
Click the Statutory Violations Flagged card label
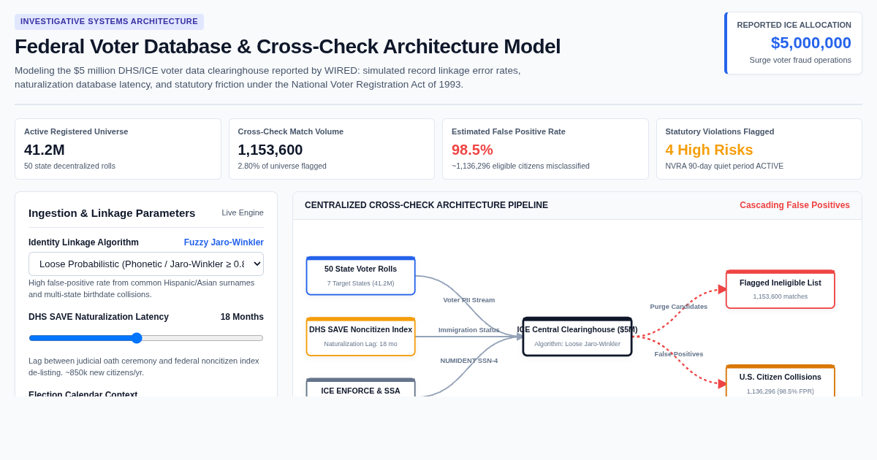point(720,131)
